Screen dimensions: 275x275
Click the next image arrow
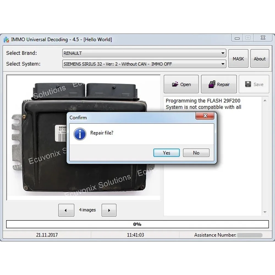[x=109, y=210]
